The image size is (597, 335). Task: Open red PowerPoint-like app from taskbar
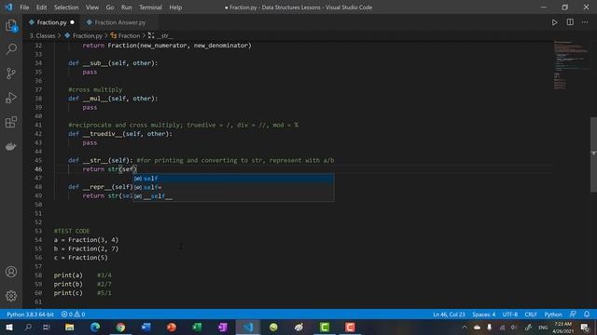coord(172,327)
